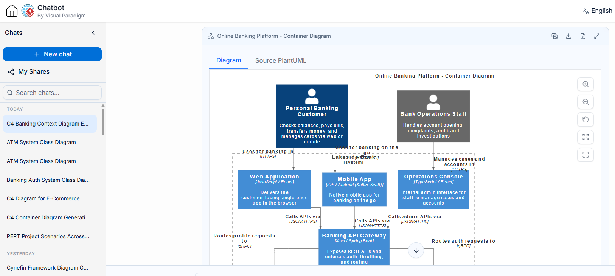
Task: Click the copy diagram icon
Action: pyautogui.click(x=554, y=36)
